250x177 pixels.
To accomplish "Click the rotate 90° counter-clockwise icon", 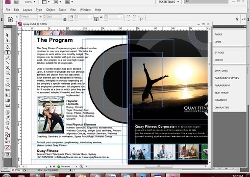I will pyautogui.click(x=134, y=17).
